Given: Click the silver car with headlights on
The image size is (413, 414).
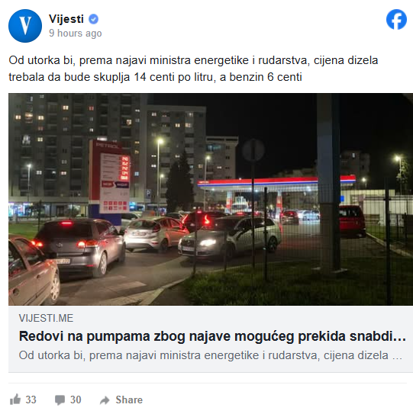Looking at the screenshot, I should coord(230,238).
